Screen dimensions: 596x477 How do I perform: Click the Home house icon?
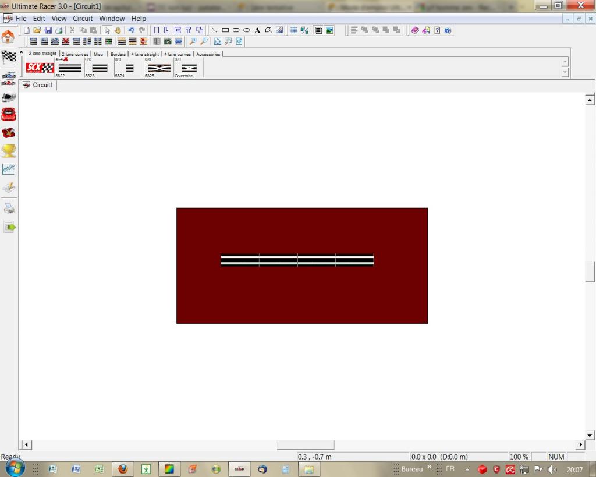click(x=8, y=37)
